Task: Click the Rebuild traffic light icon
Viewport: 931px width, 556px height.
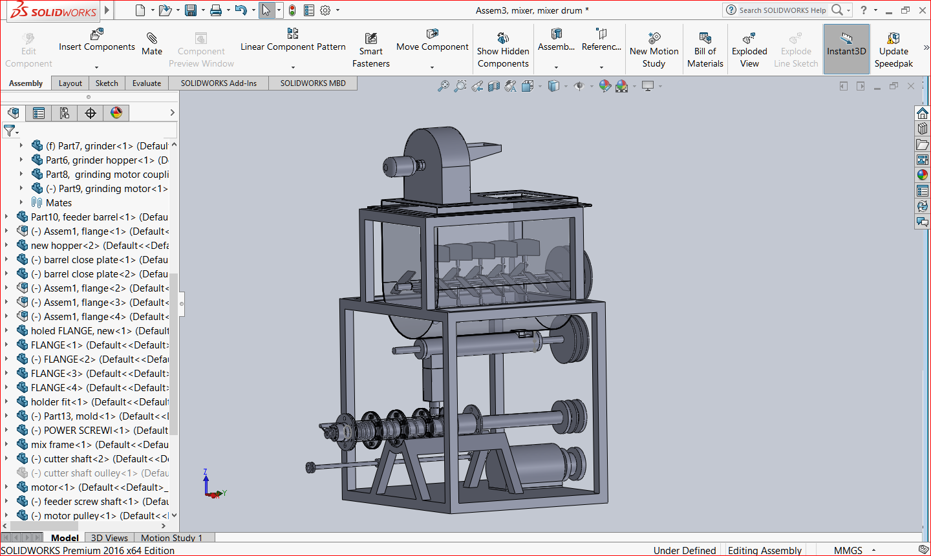Action: click(x=292, y=10)
